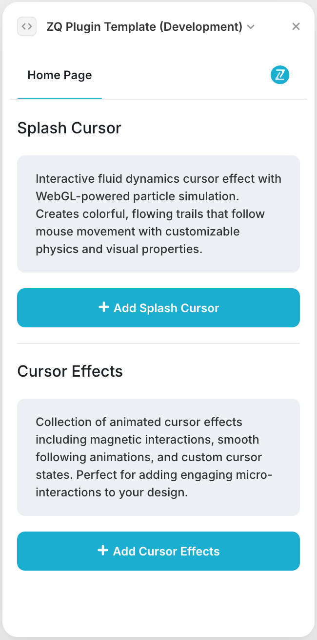Click the code brackets icon in header
Screen dimensions: 317x640
coord(27,26)
